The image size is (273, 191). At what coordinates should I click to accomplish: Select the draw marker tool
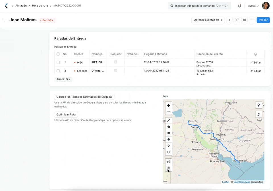click(x=169, y=146)
